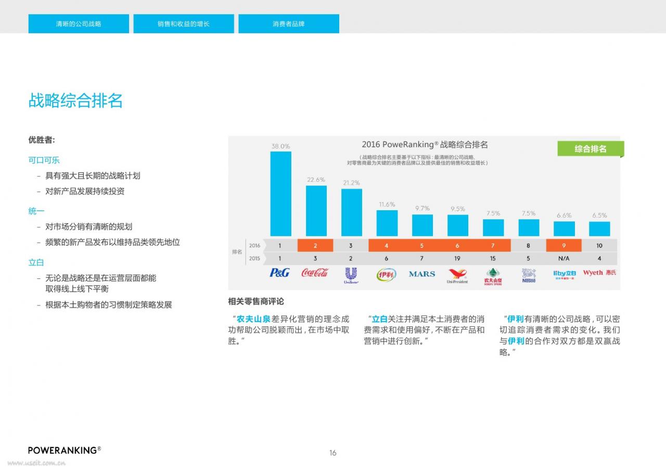Select the 立白 heading in left column
The height and width of the screenshot is (471, 666).
(x=36, y=262)
